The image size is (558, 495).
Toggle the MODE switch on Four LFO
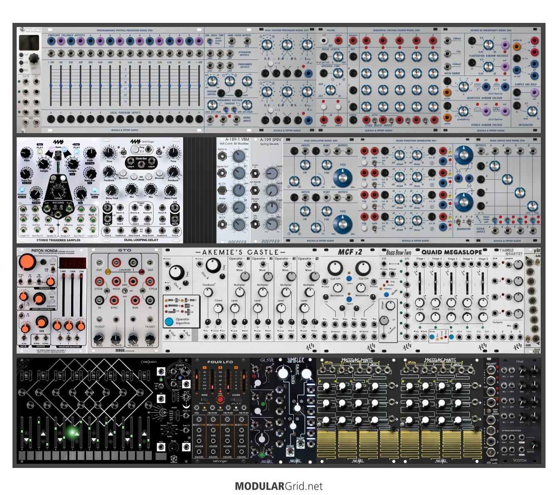(204, 399)
